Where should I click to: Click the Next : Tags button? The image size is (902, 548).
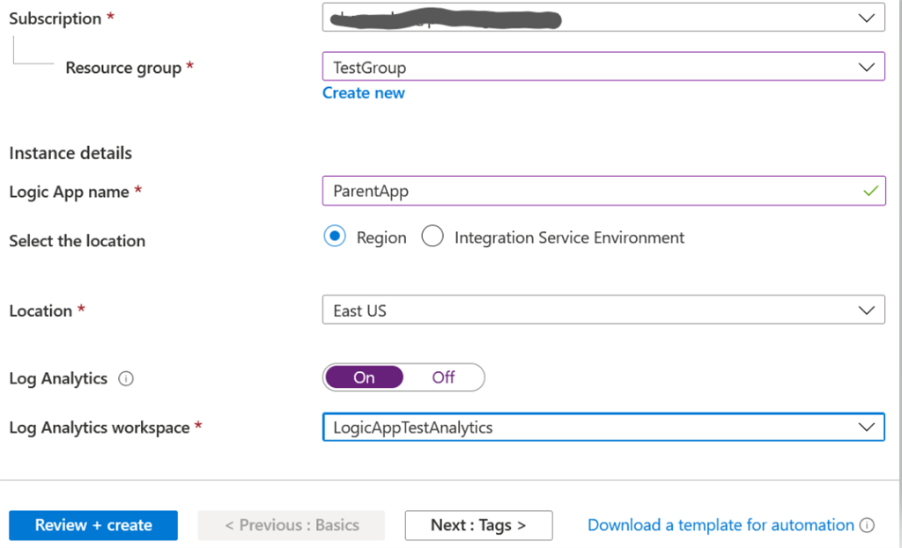point(478,525)
